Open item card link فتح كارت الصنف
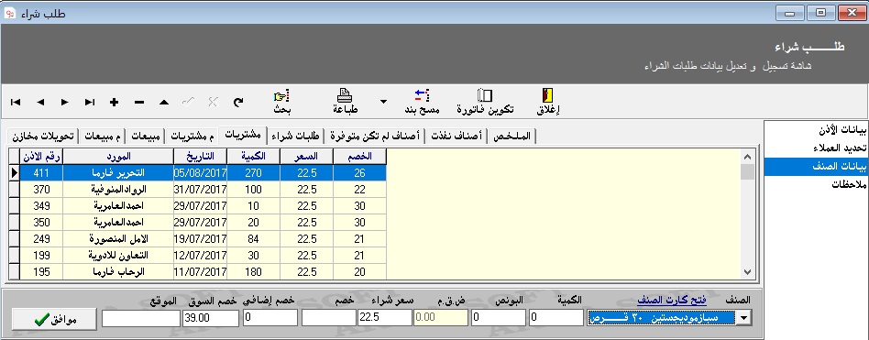This screenshot has width=869, height=340. (671, 300)
